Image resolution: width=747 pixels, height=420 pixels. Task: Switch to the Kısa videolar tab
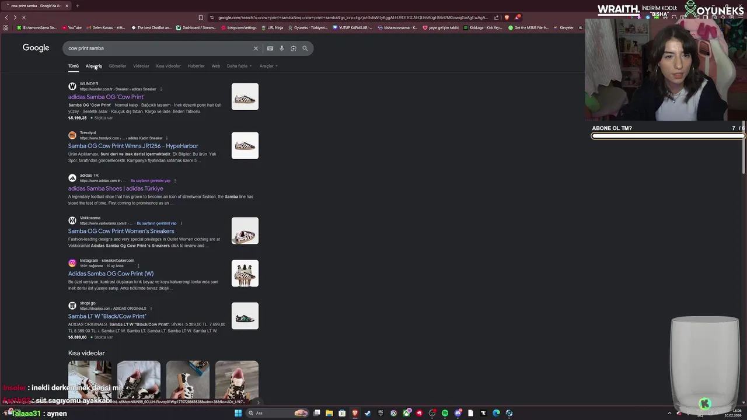click(x=168, y=66)
